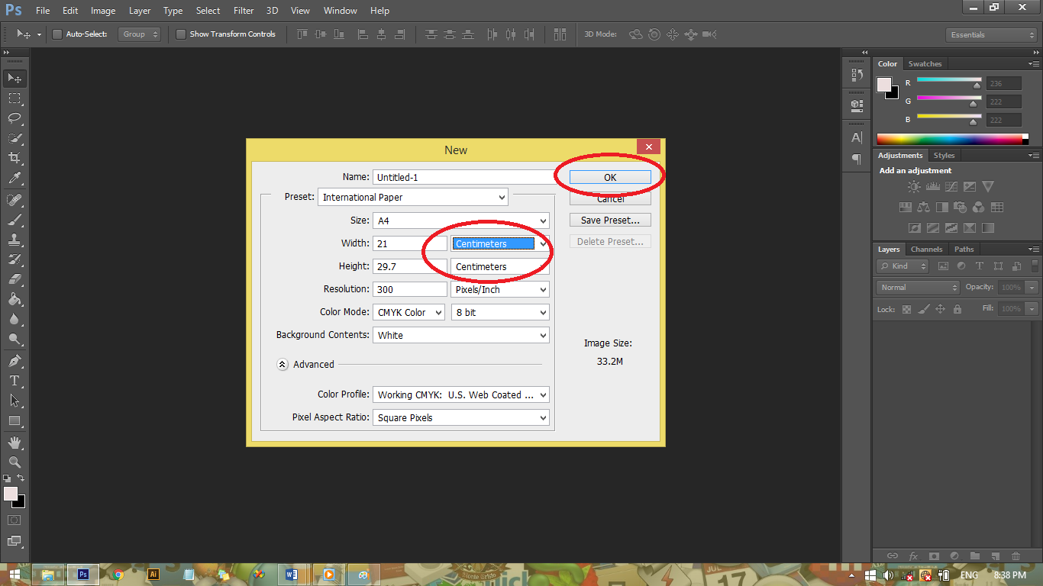Enable the Auto-Select checkbox
Viewport: 1043px width, 586px height.
[57, 34]
